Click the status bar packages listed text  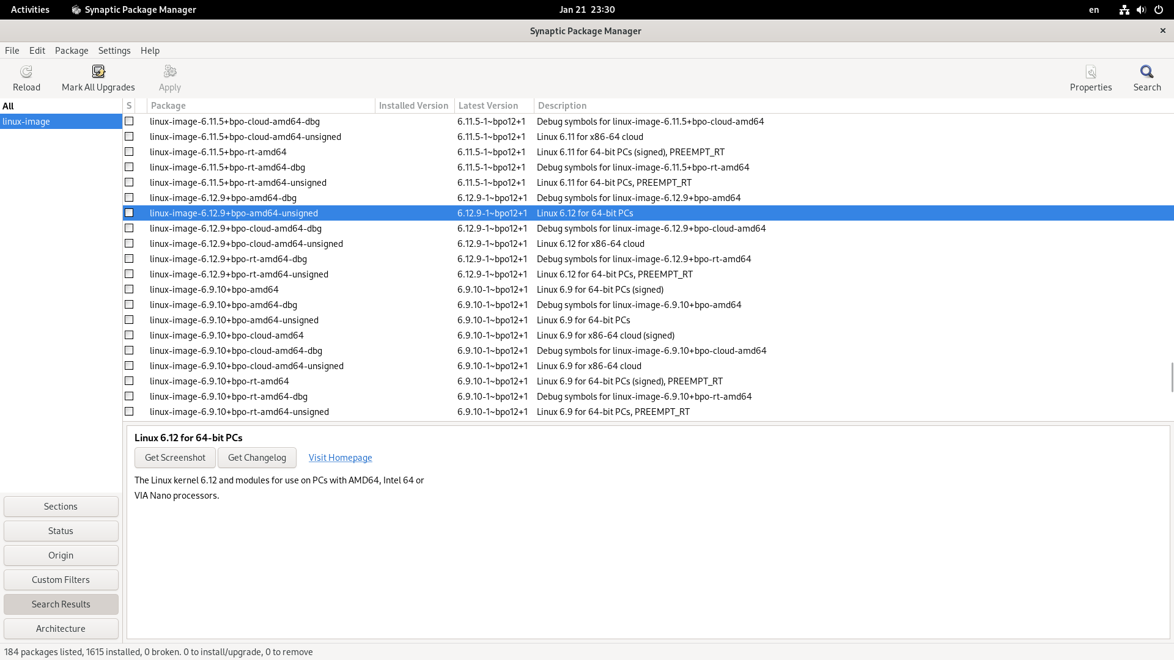[158, 652]
